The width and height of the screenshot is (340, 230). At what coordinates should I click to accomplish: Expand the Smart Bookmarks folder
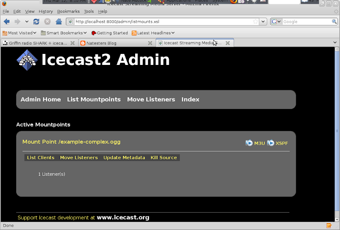pyautogui.click(x=64, y=33)
